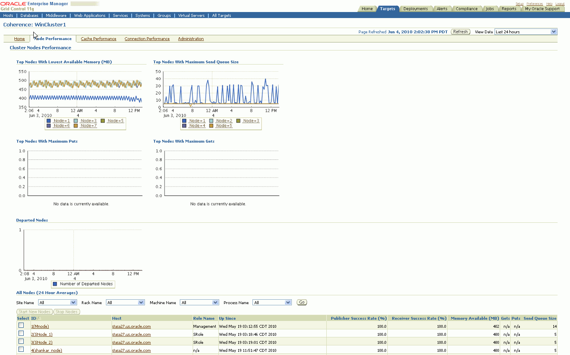The height and width of the screenshot is (355, 570).
Task: Select checkbox for node 1(Mnode)
Action: tap(21, 325)
